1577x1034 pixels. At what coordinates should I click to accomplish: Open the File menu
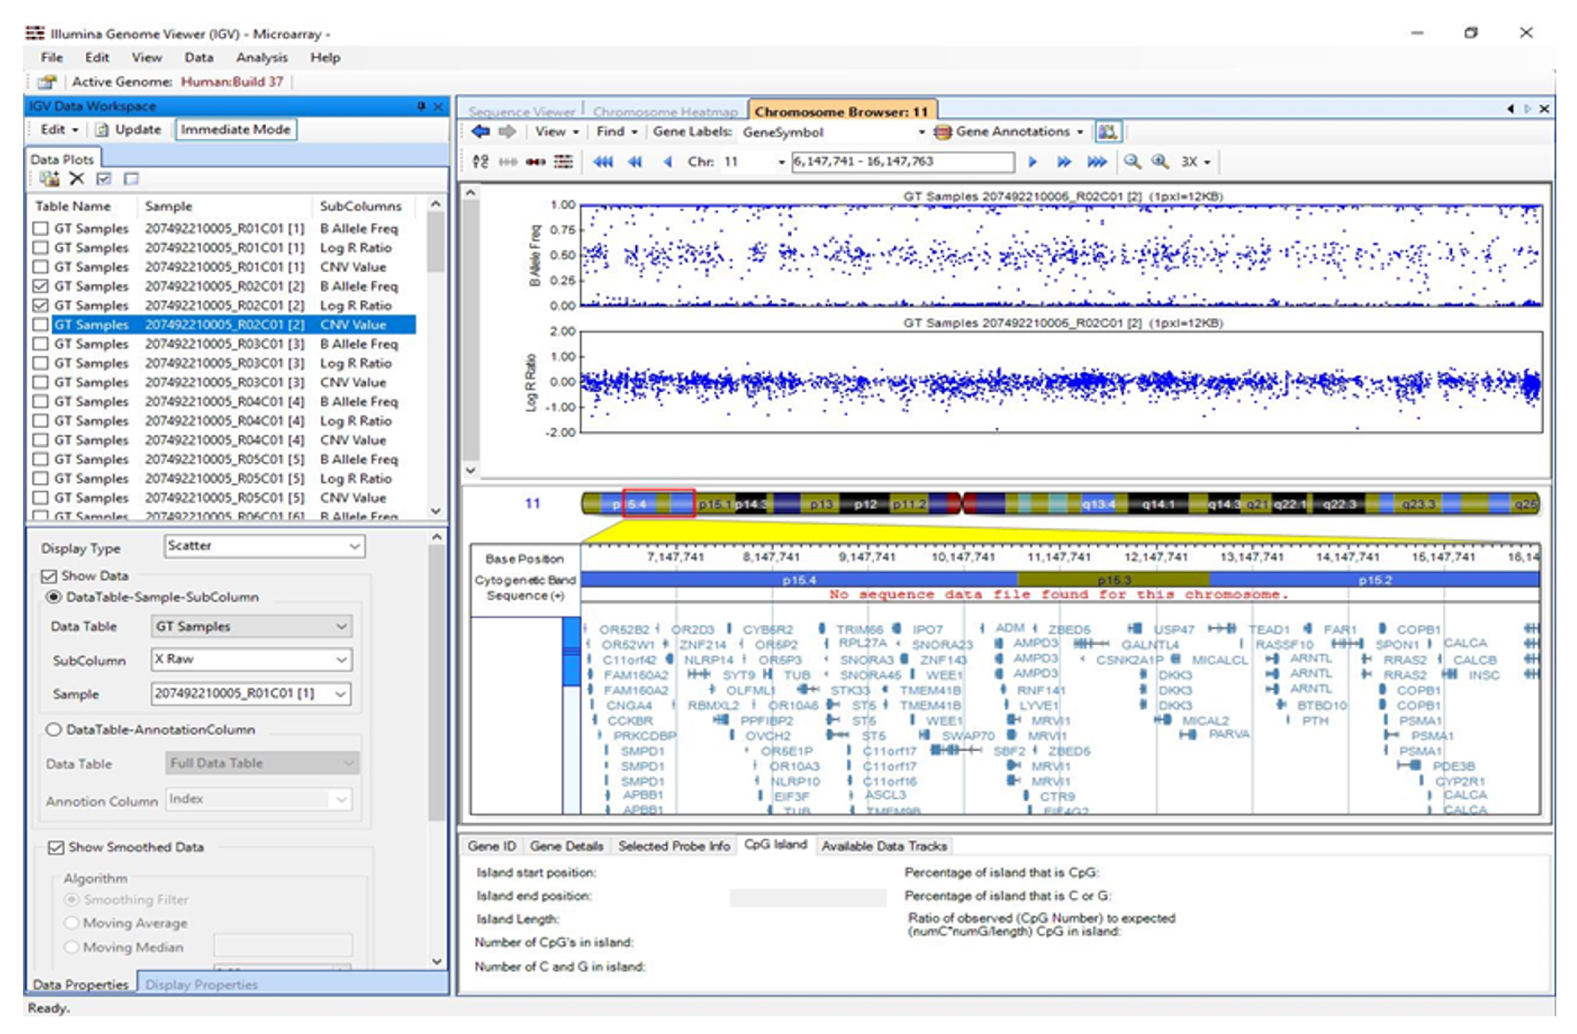point(52,58)
